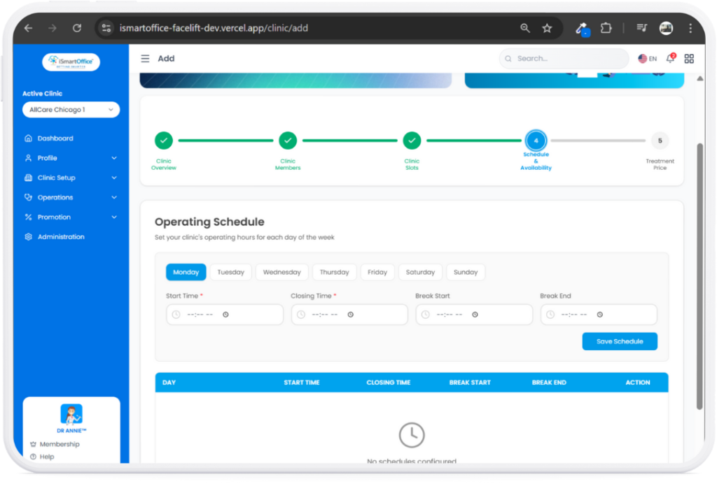717x486 pixels.
Task: Click the browser extensions puzzle icon
Action: tap(606, 29)
